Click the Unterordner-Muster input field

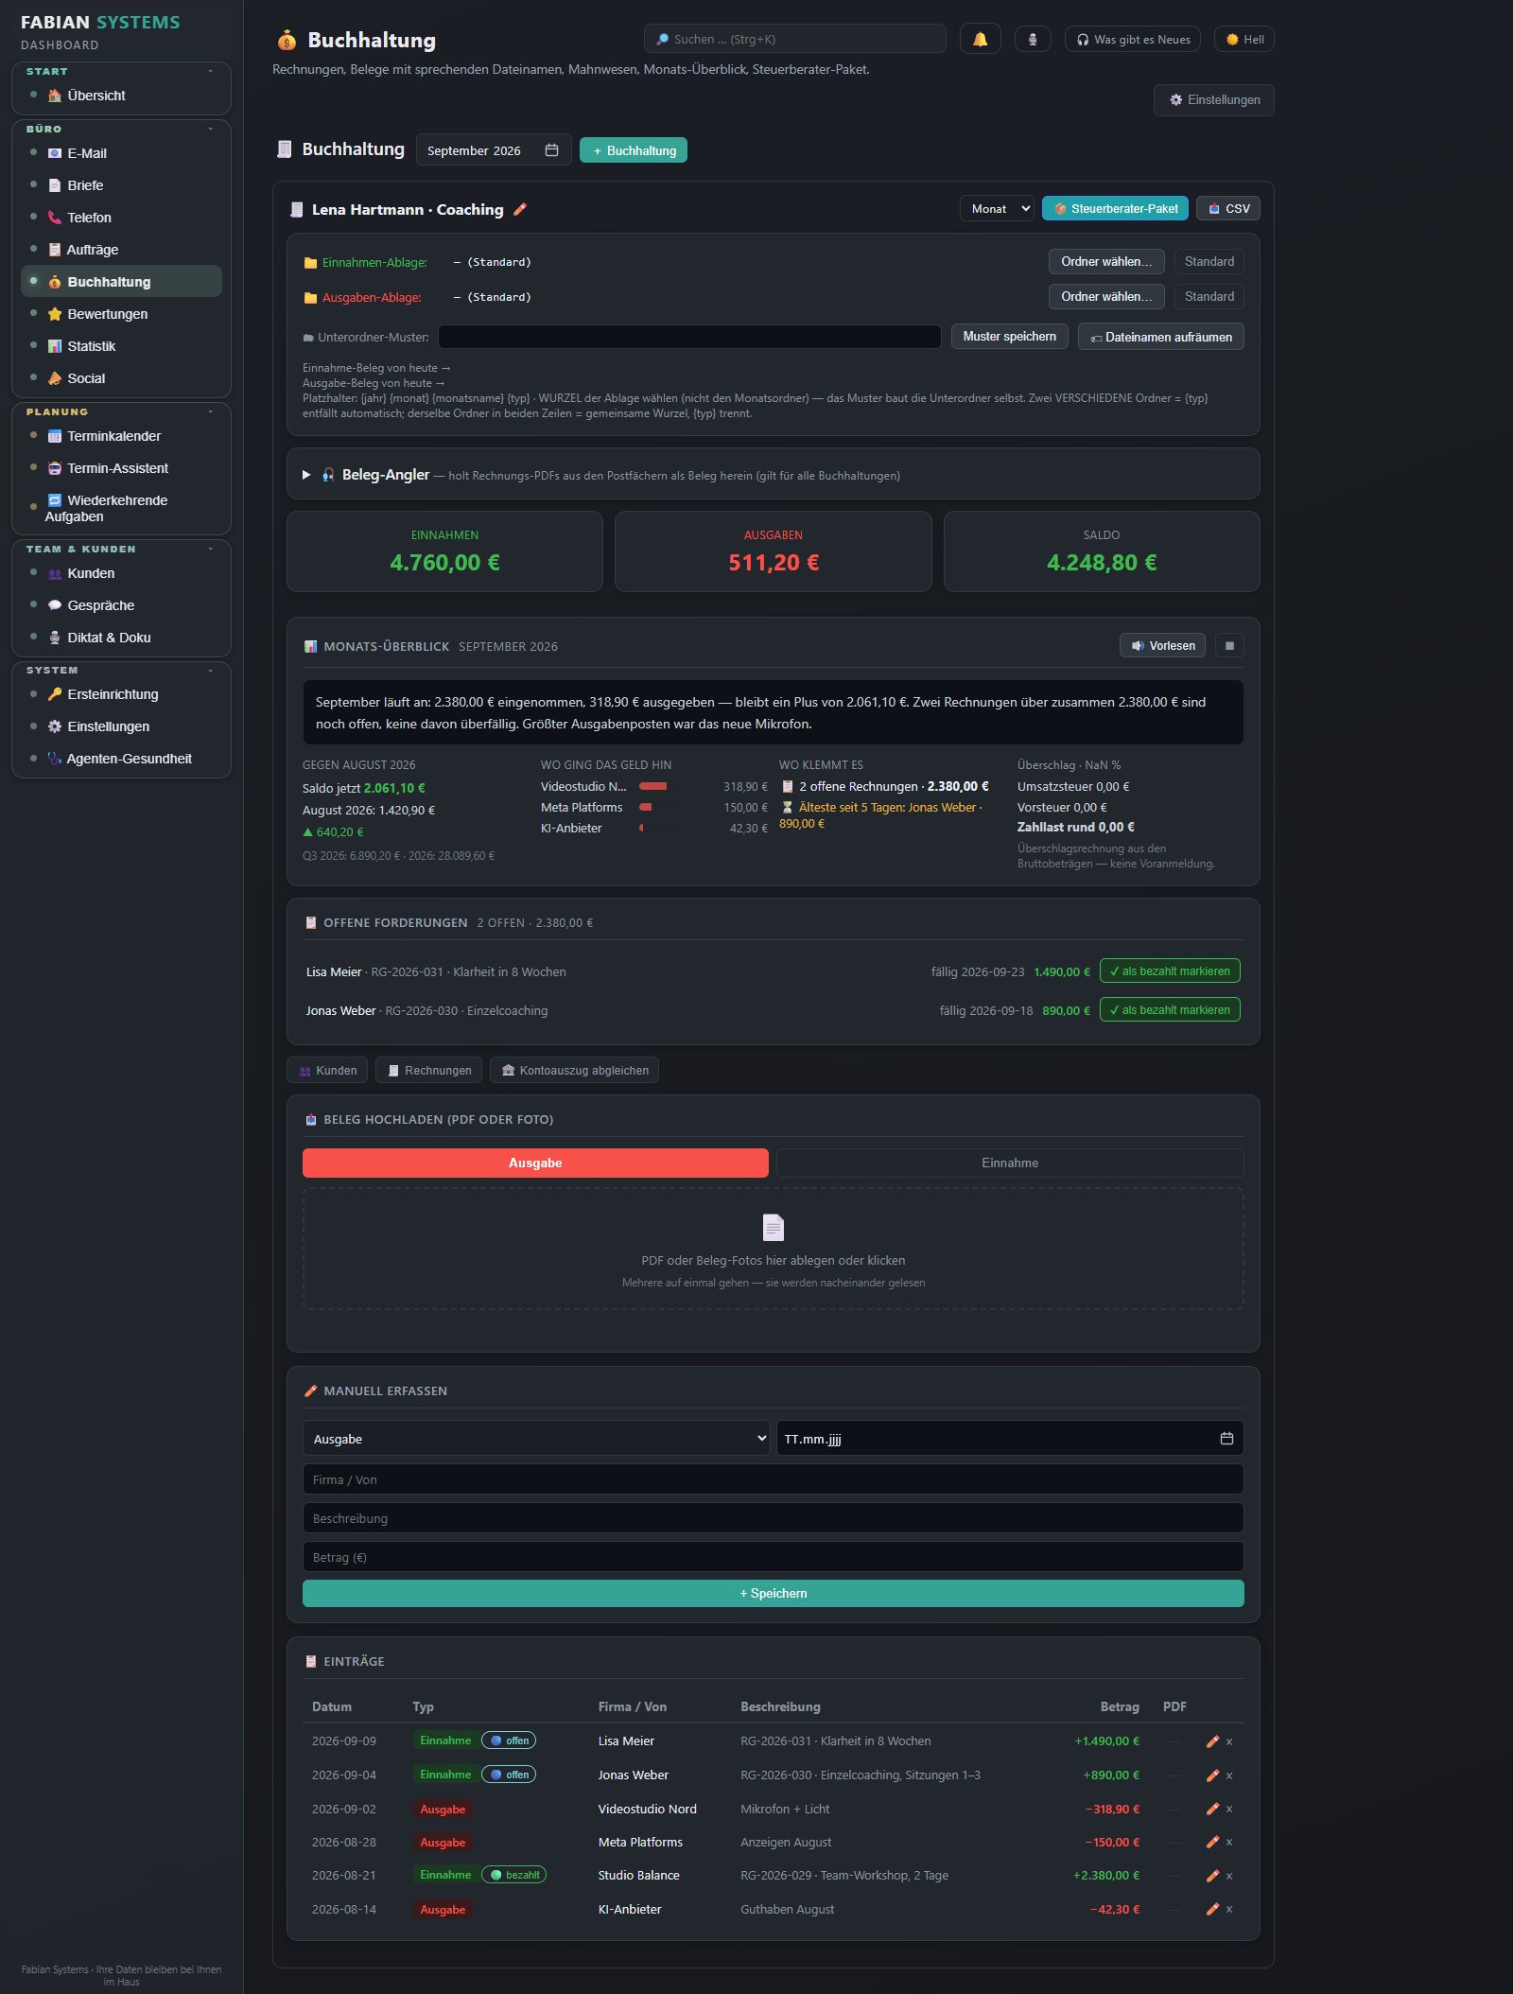tap(689, 337)
